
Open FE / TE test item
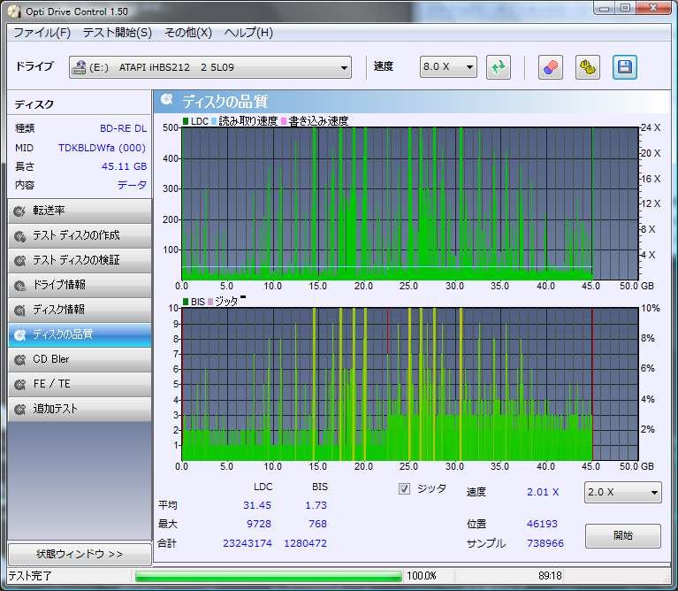pyautogui.click(x=79, y=384)
